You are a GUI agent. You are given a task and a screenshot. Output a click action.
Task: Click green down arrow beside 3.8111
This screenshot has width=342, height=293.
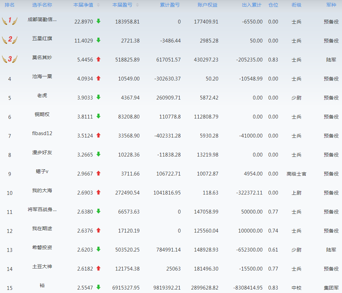[98, 116]
